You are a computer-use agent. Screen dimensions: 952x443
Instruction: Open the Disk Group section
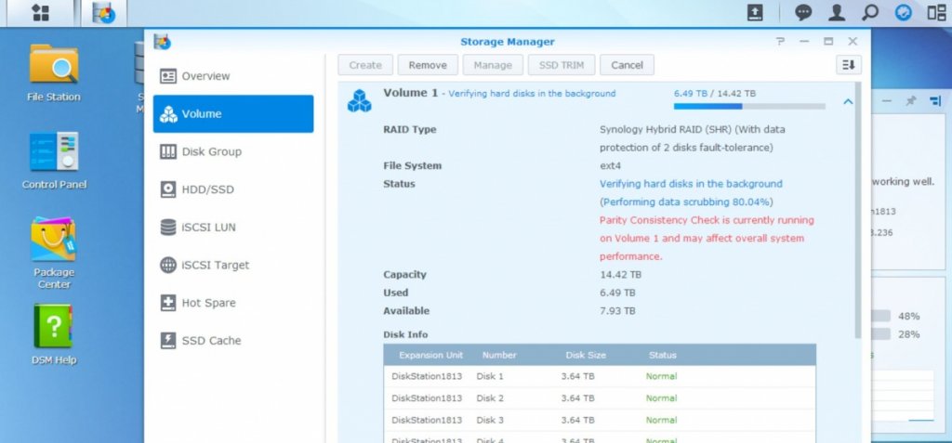coord(233,151)
